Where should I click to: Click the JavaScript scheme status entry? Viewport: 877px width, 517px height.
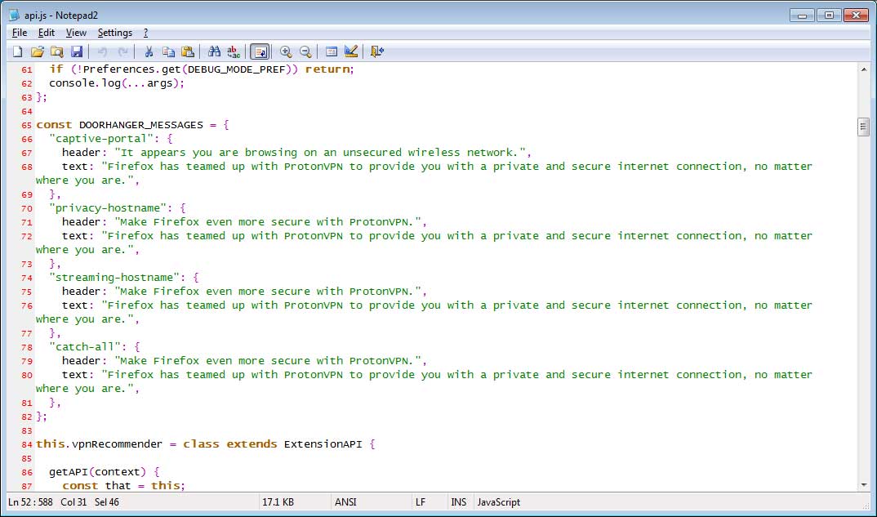(x=498, y=502)
